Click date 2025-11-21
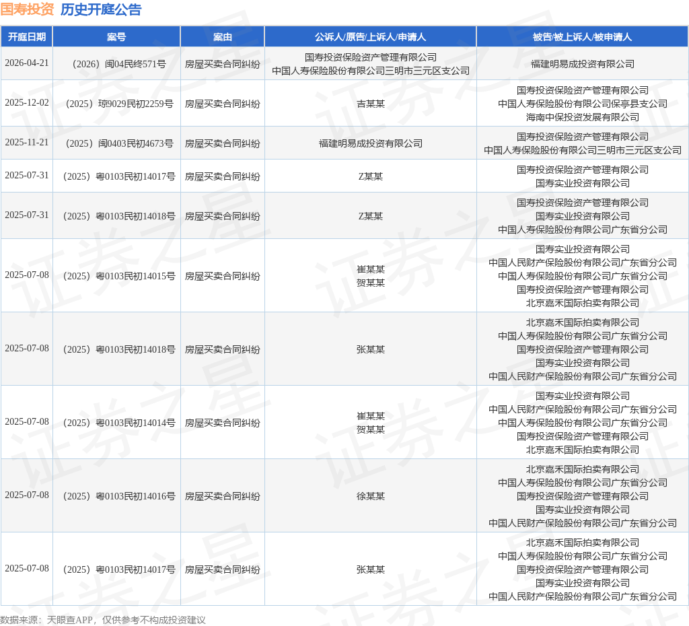 (27, 143)
